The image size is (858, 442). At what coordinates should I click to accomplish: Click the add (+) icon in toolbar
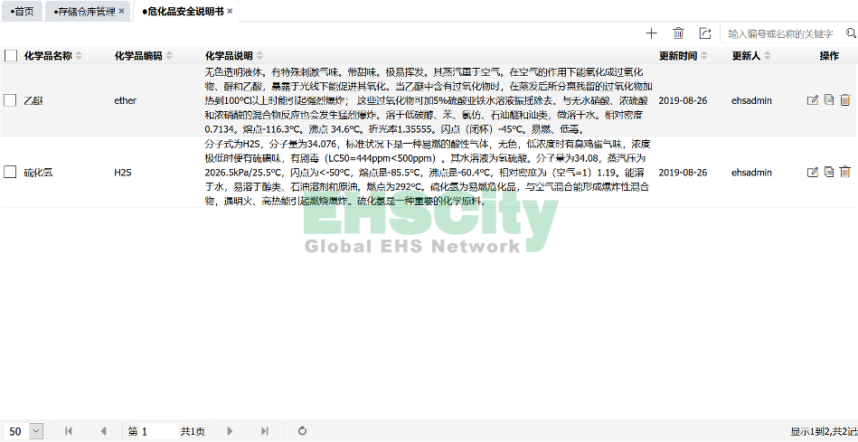click(x=651, y=33)
